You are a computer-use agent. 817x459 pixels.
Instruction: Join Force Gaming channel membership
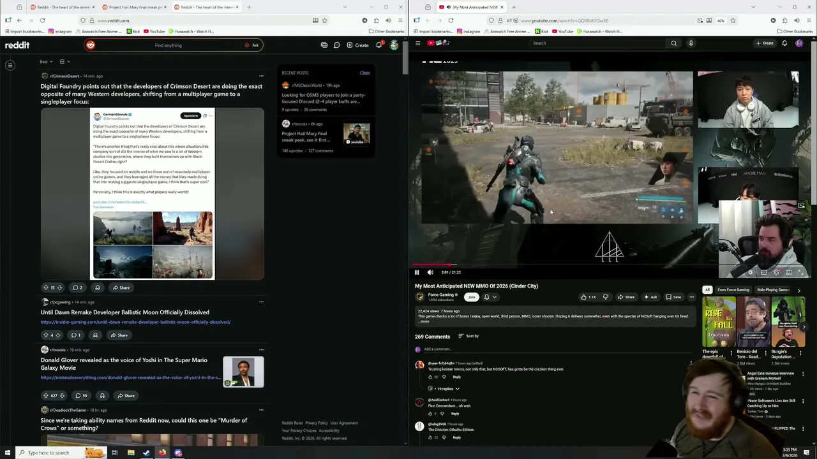471,297
